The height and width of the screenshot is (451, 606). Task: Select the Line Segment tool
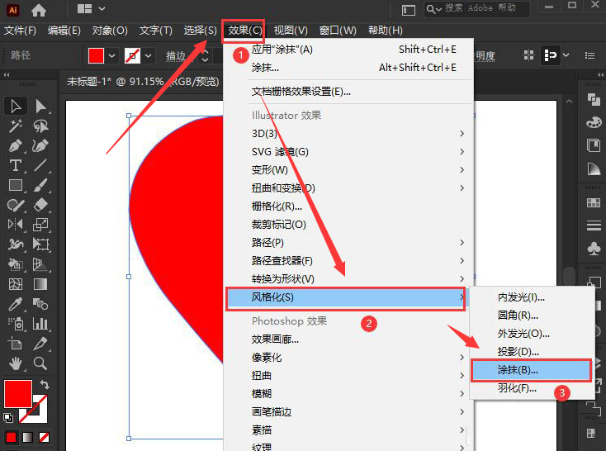[40, 165]
